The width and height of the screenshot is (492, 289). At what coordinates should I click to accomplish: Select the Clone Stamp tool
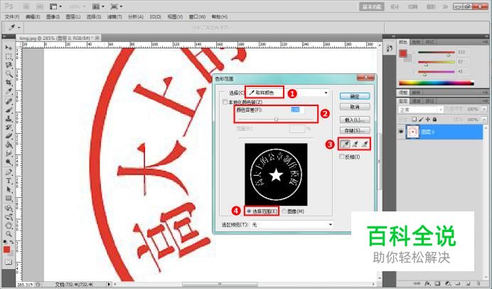point(9,119)
